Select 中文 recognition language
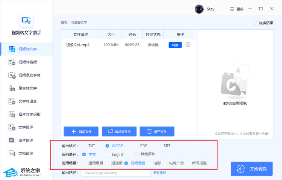Screen dimensions: 282x180 coord(84,154)
